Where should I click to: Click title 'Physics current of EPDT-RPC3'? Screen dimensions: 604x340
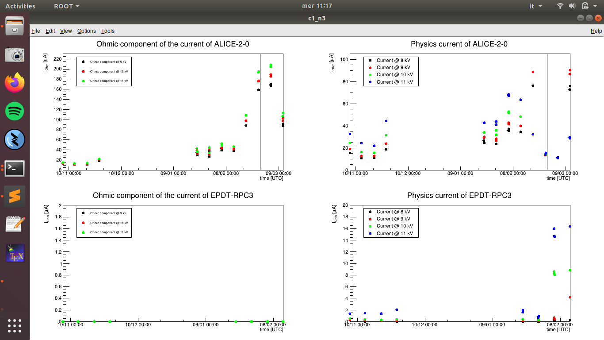pos(459,195)
